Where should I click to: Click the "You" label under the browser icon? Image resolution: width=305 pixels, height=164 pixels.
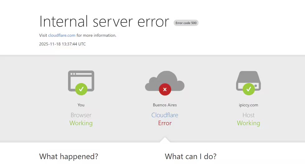pos(81,105)
